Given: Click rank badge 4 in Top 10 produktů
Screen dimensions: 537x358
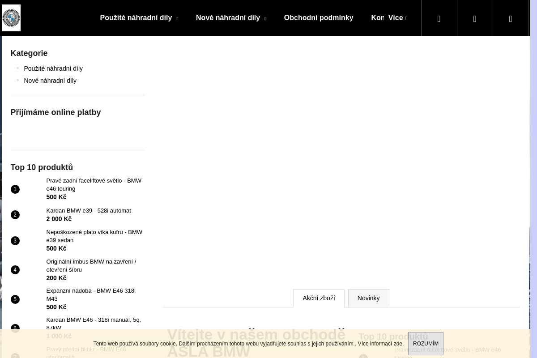Looking at the screenshot, I should pyautogui.click(x=15, y=270).
